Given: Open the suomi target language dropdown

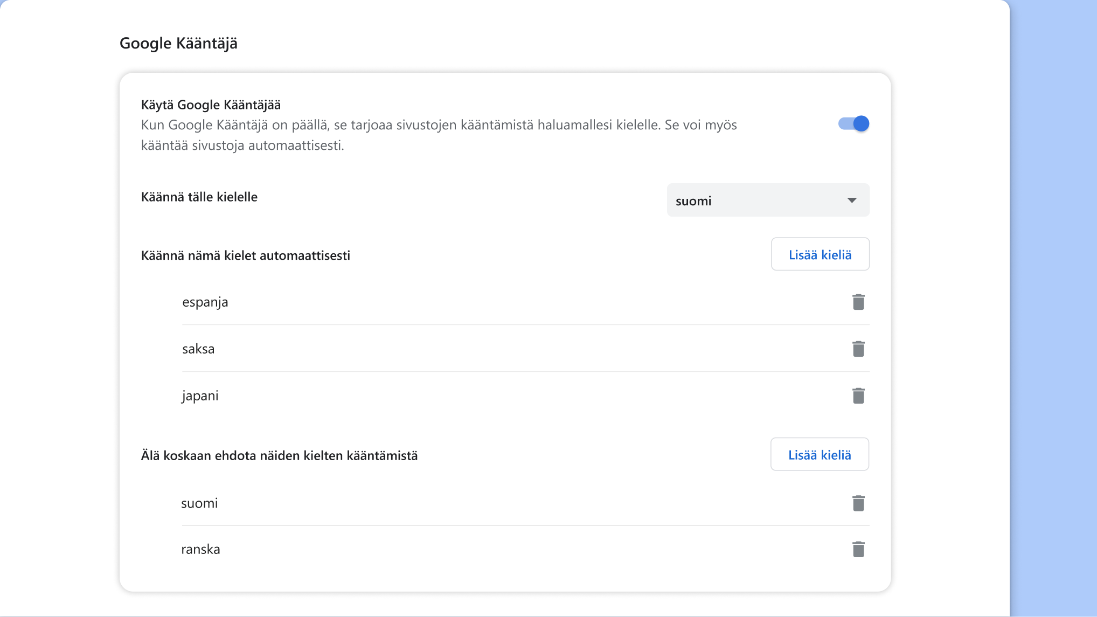Looking at the screenshot, I should point(768,200).
